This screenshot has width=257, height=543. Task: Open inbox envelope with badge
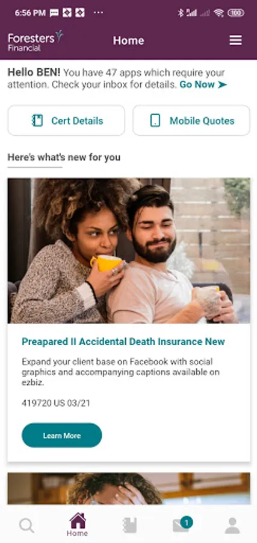(x=182, y=525)
